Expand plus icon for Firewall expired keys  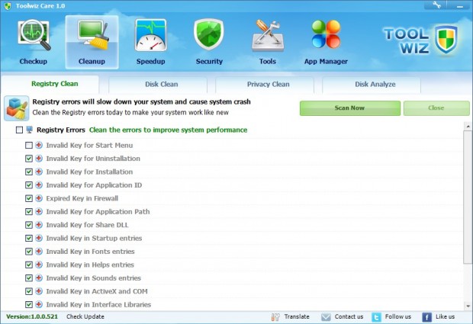(39, 198)
